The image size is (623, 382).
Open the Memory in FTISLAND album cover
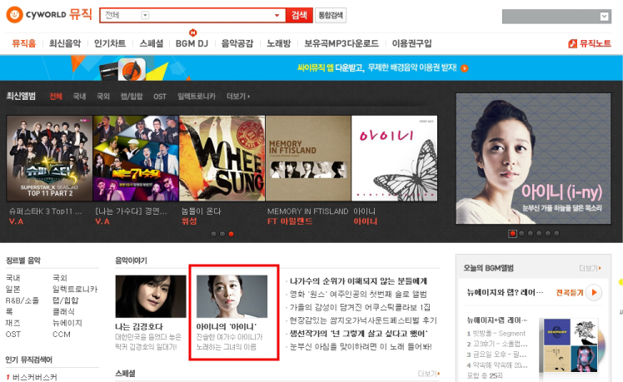(308, 158)
